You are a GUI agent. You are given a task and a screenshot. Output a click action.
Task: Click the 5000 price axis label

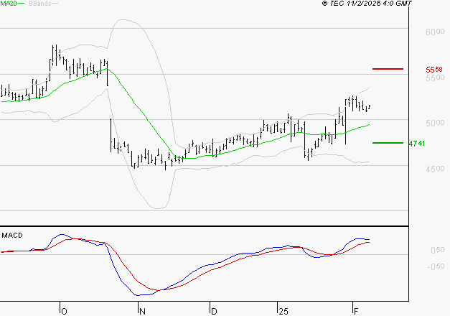(435, 123)
